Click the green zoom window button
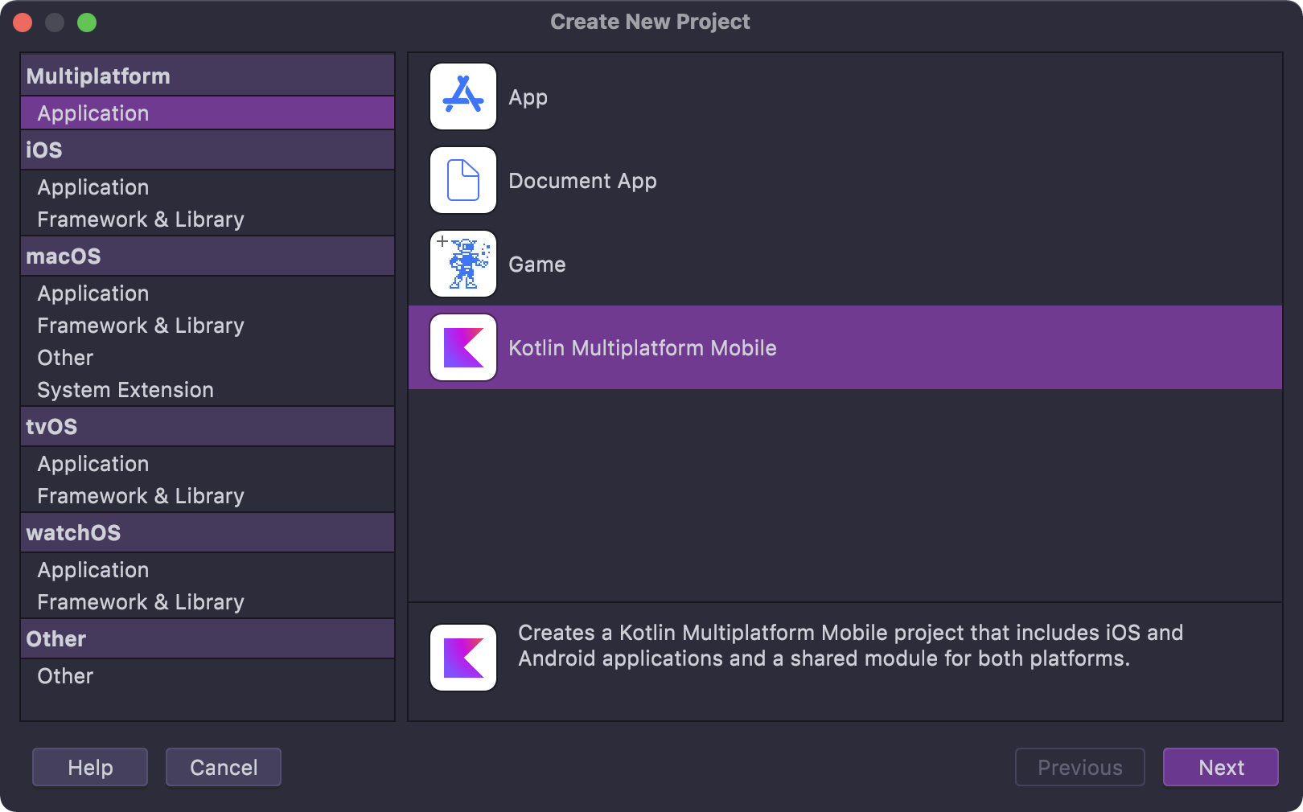The width and height of the screenshot is (1303, 812). pos(87,23)
